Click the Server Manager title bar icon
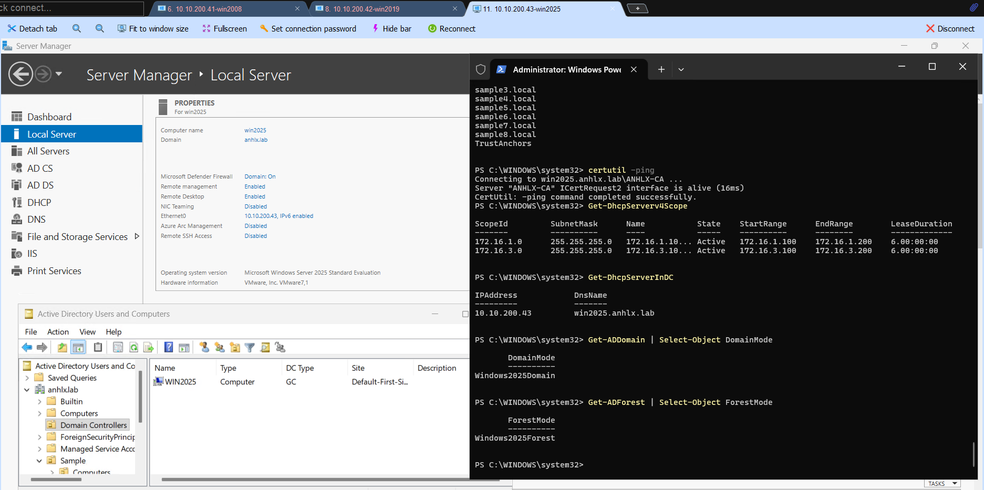This screenshot has width=984, height=490. [x=7, y=46]
